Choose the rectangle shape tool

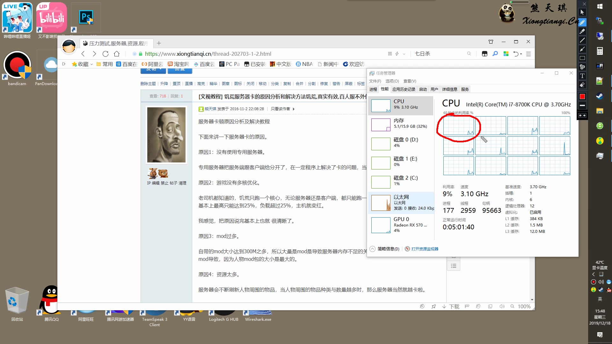pos(582,58)
